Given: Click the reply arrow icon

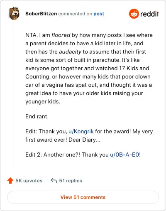Looking at the screenshot, I should [x=54, y=181].
